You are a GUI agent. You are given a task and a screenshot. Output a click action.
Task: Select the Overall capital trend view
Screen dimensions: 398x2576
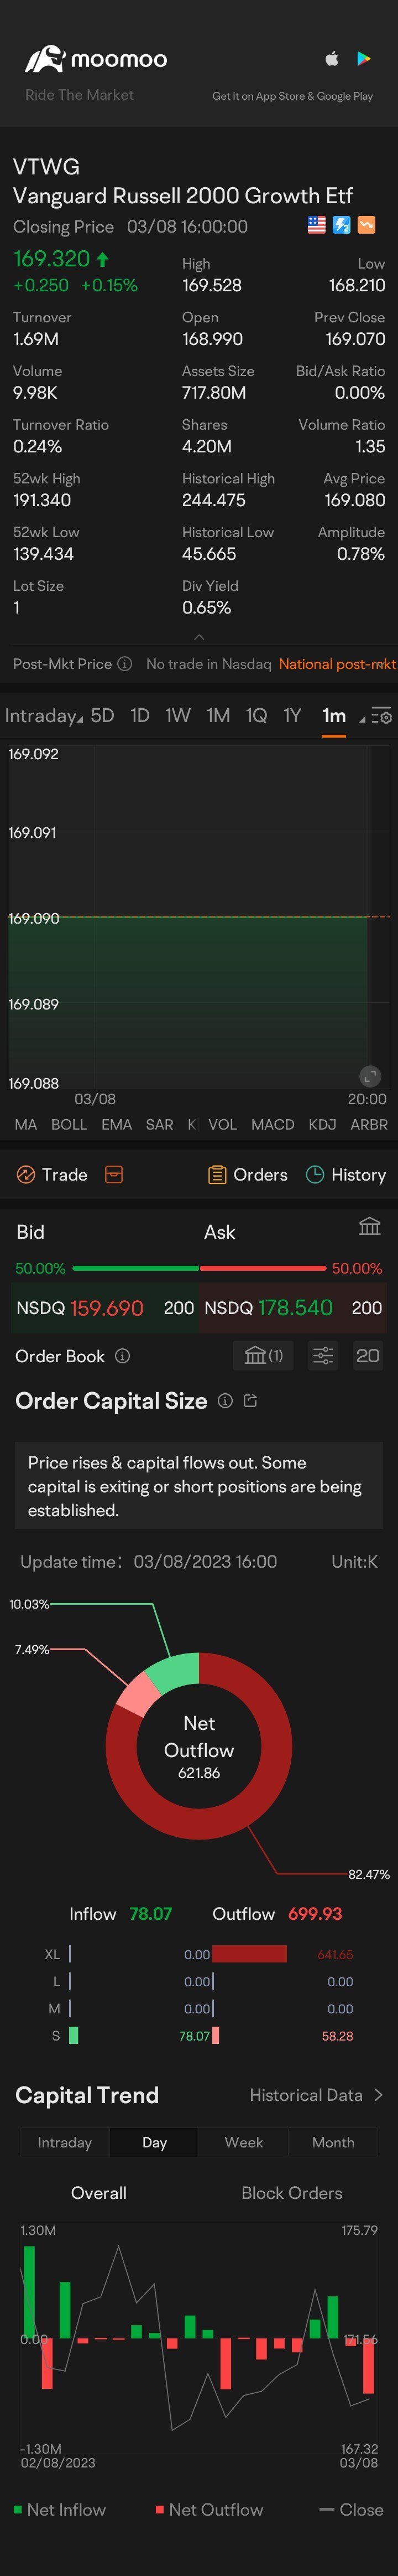[99, 2193]
